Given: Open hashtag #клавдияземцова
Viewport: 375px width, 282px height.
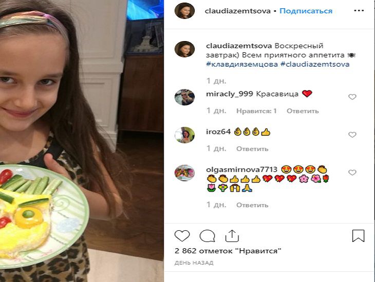Looking at the screenshot, I should point(242,65).
